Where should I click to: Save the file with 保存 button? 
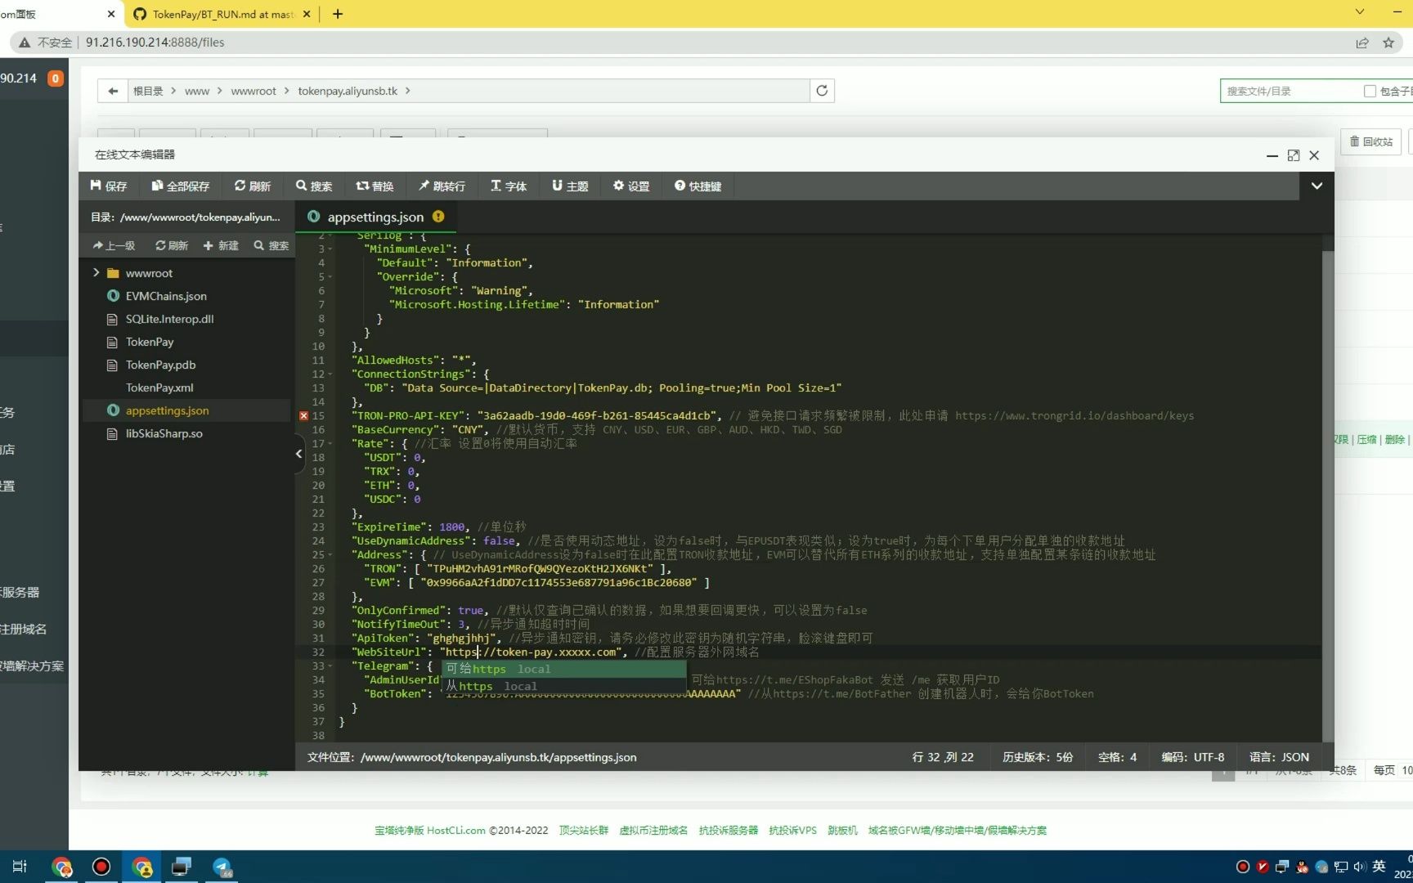[x=109, y=186]
